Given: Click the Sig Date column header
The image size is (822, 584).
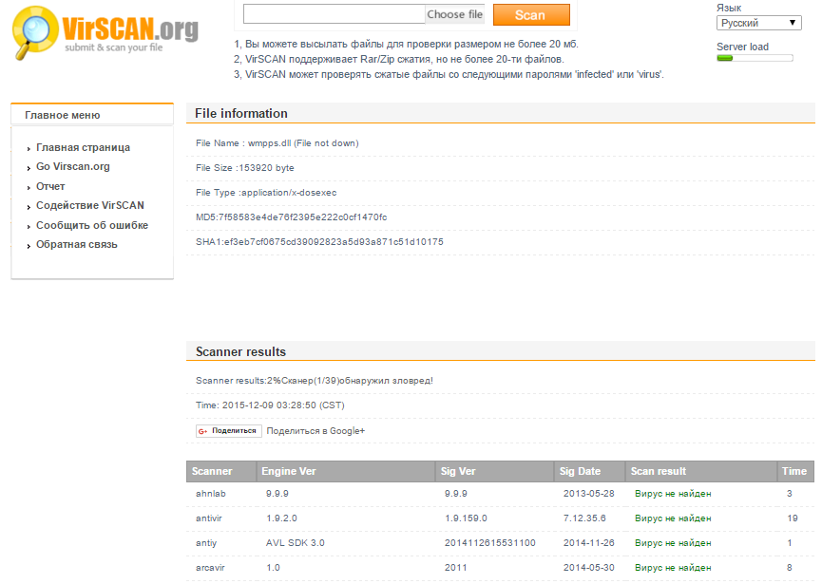Looking at the screenshot, I should click(x=580, y=471).
